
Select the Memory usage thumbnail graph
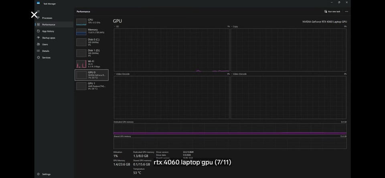[81, 32]
